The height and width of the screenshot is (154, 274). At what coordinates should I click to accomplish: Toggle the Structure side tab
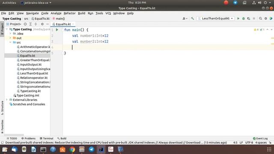2,108
